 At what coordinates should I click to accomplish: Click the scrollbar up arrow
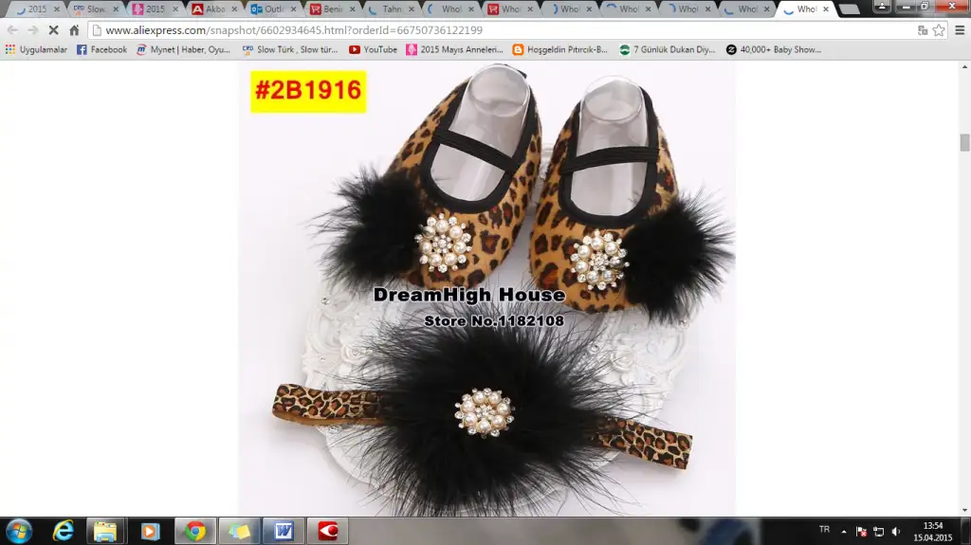pyautogui.click(x=964, y=67)
